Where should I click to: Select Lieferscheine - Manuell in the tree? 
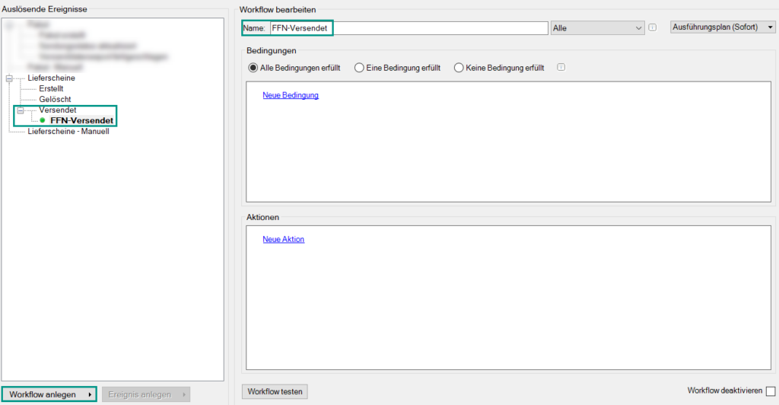point(68,131)
